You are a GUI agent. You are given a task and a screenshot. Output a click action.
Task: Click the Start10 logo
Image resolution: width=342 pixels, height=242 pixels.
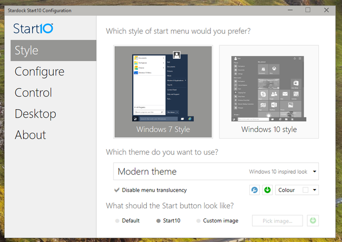click(33, 28)
